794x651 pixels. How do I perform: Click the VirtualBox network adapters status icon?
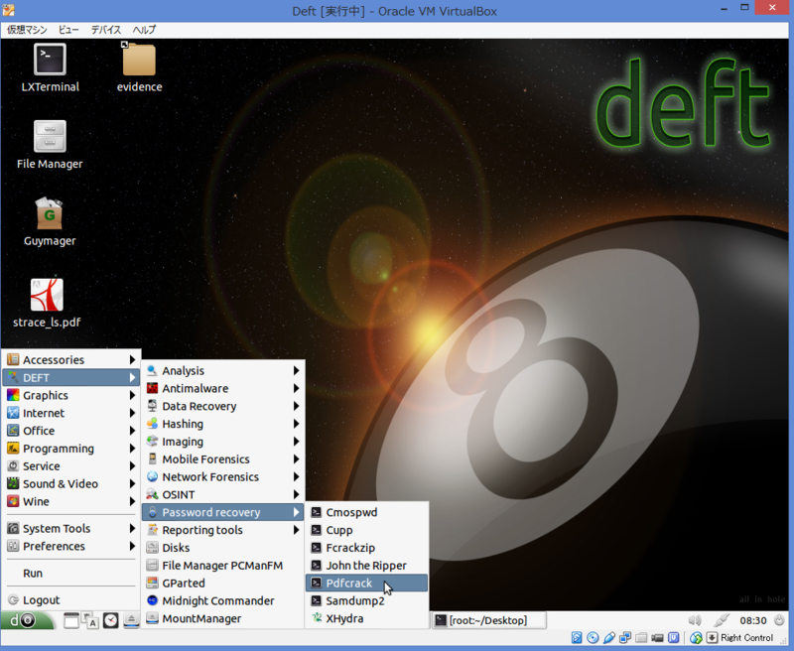pos(625,638)
